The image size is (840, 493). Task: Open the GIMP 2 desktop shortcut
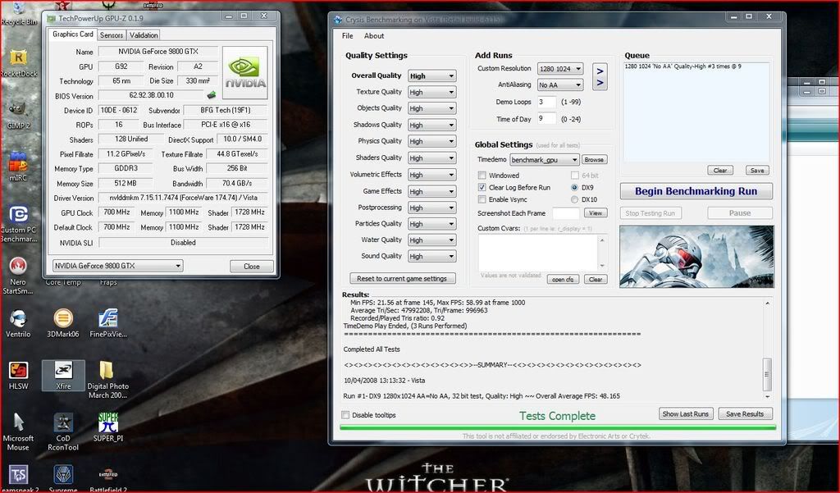tap(18, 115)
